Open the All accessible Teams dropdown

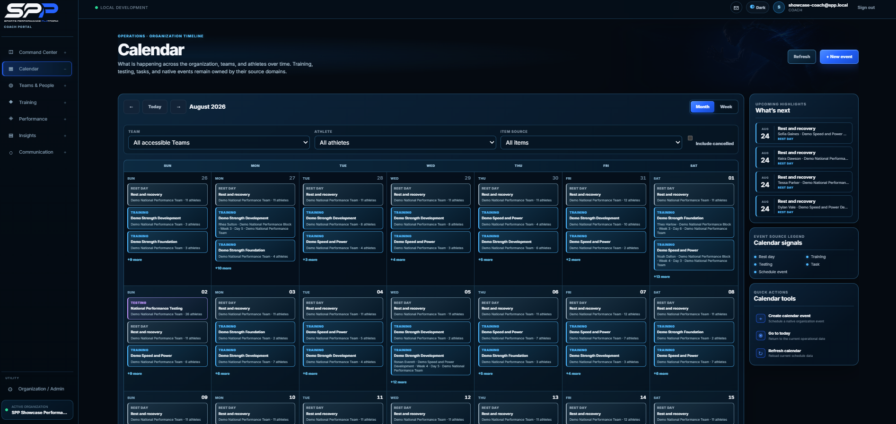click(219, 143)
